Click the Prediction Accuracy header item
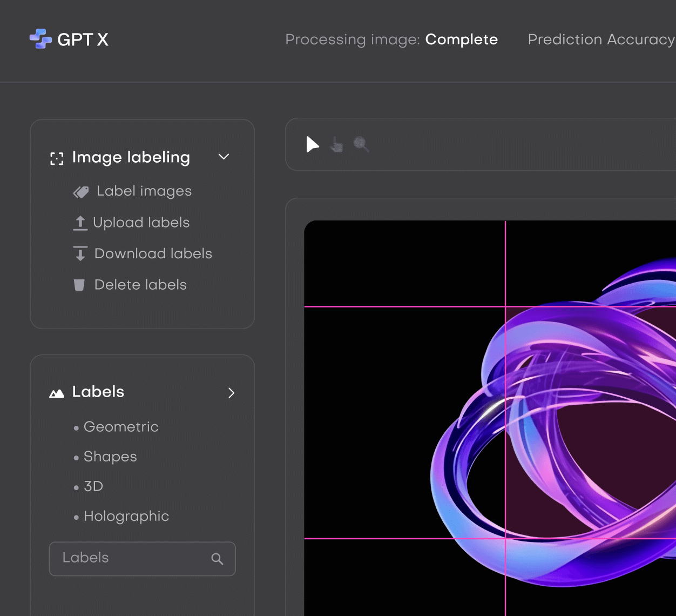 pyautogui.click(x=601, y=39)
